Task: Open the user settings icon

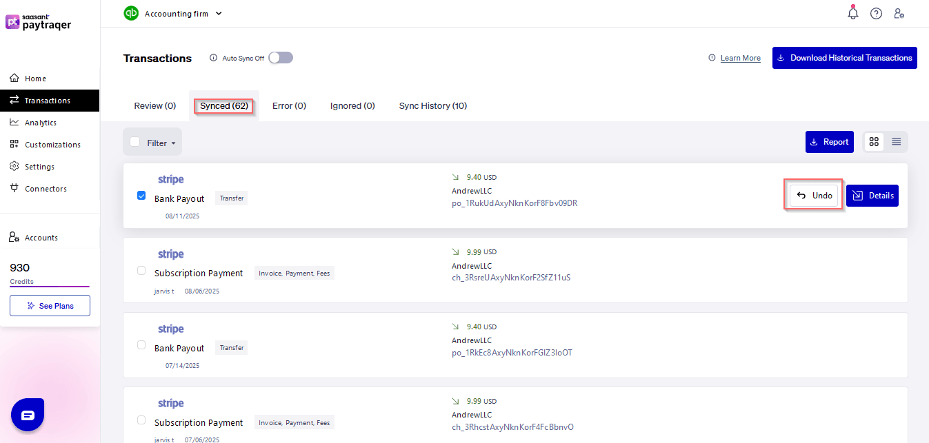Action: click(x=899, y=13)
